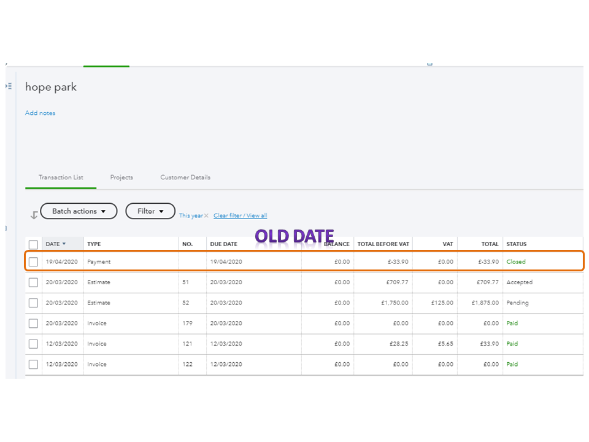
Task: Open the Customer Details tab
Action: 185,177
